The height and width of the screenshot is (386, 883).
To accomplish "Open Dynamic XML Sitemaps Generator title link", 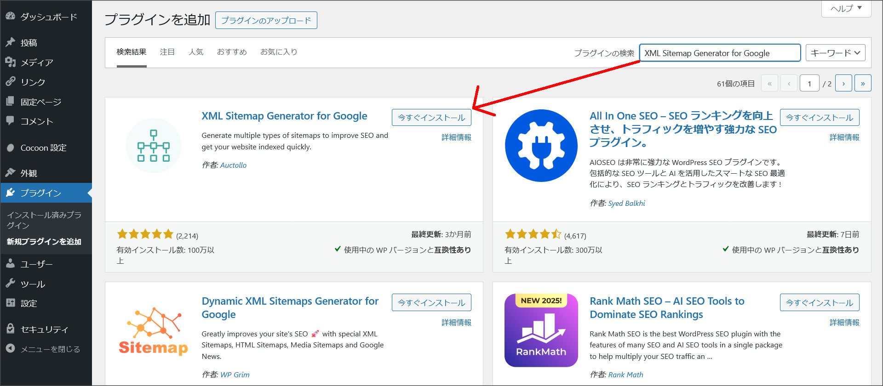I will 290,307.
